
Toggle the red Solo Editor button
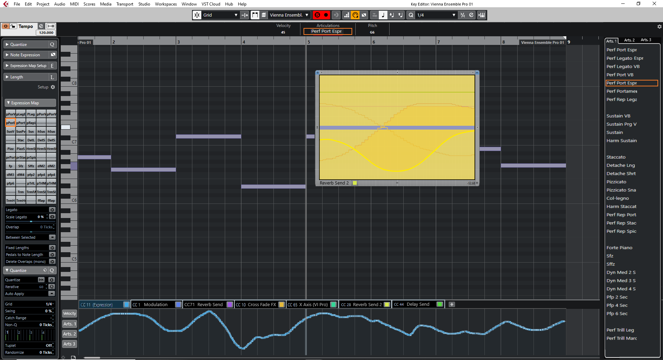click(x=317, y=15)
